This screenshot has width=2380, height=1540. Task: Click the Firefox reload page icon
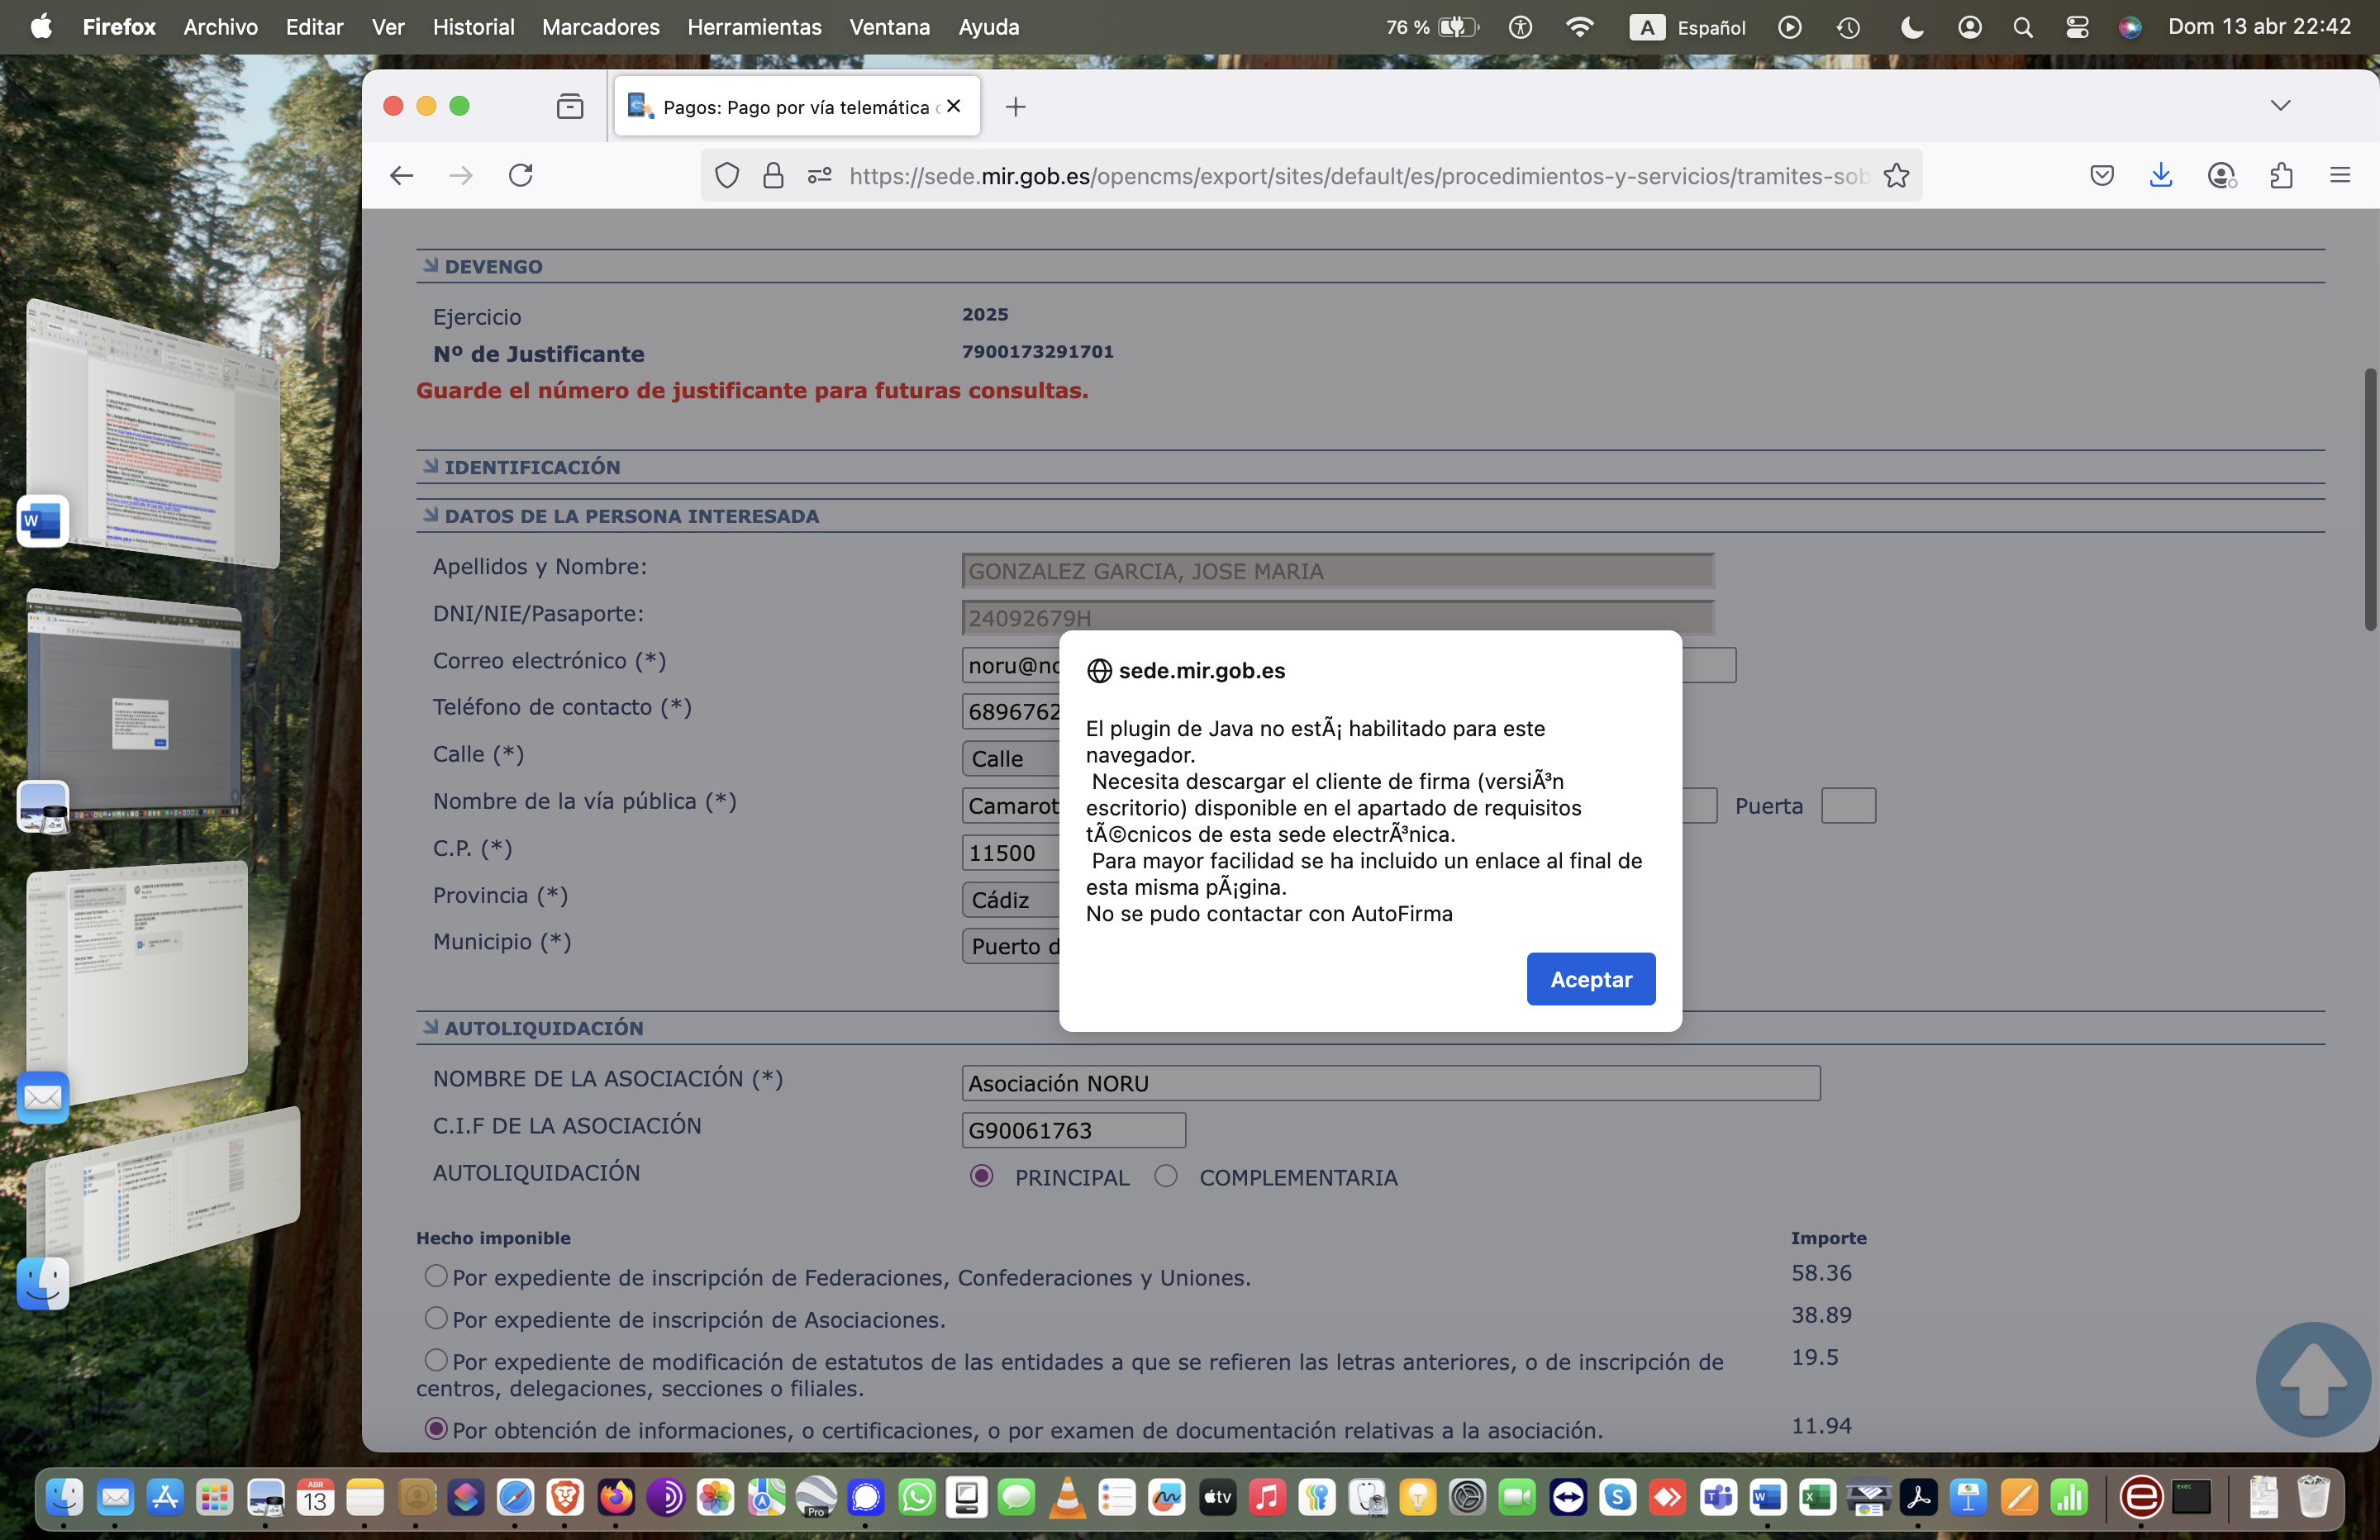(521, 175)
